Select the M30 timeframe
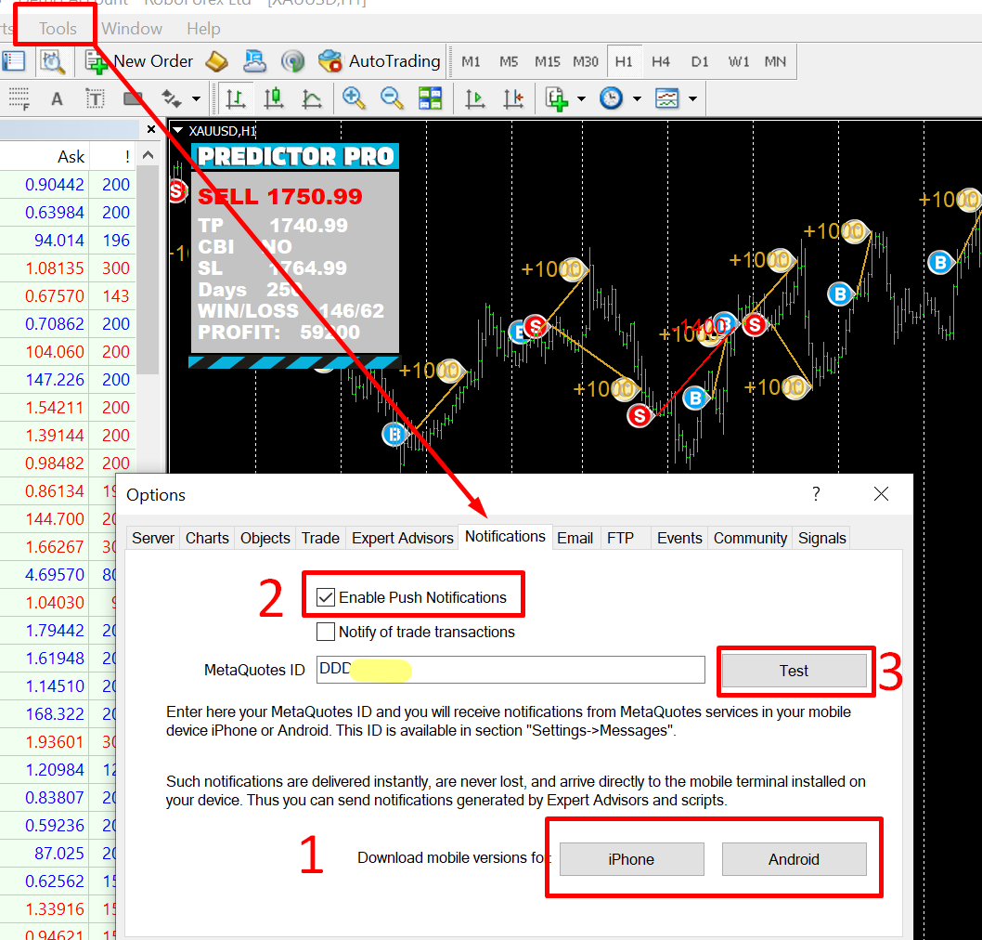The image size is (982, 940). pos(586,61)
